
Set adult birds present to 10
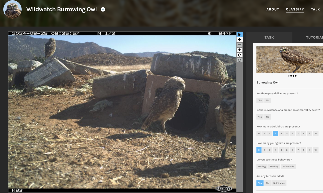(315, 133)
